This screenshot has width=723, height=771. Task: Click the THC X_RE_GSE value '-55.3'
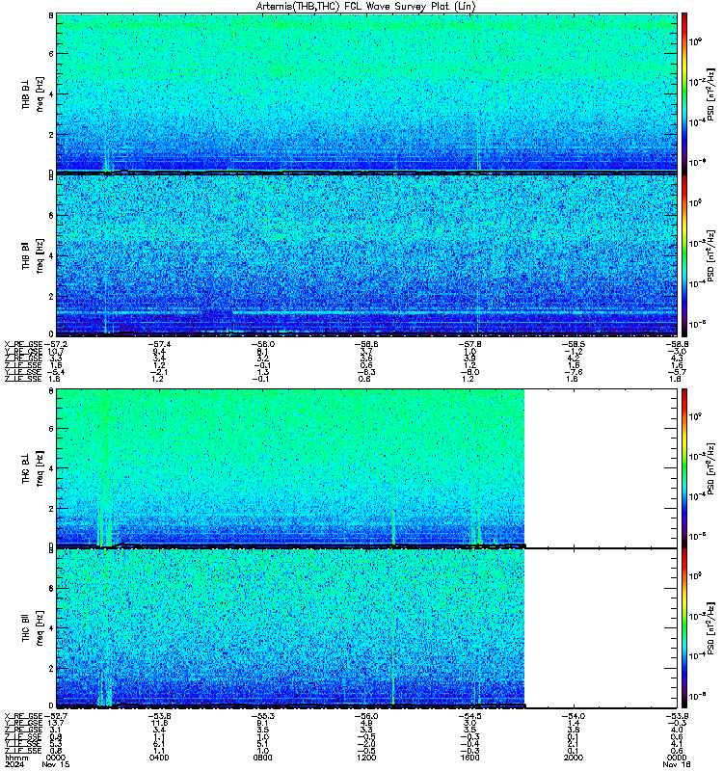tap(262, 716)
